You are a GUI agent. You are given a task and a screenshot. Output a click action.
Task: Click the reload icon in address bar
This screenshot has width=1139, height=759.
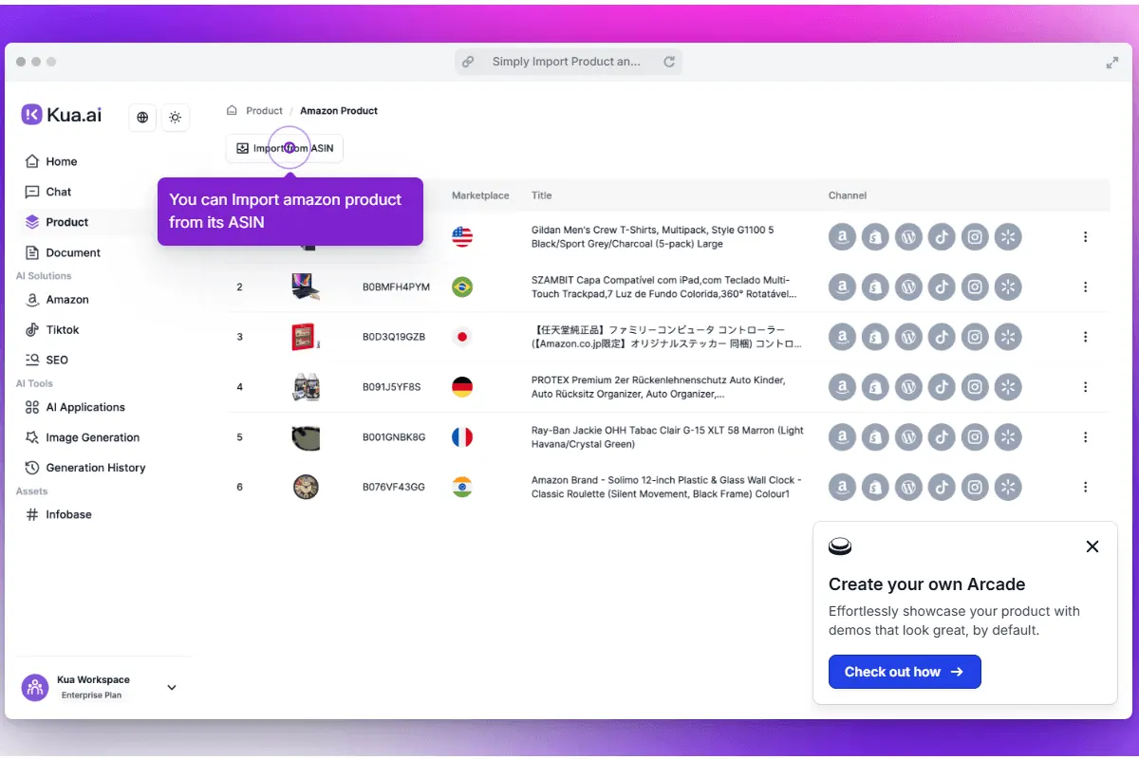coord(669,62)
